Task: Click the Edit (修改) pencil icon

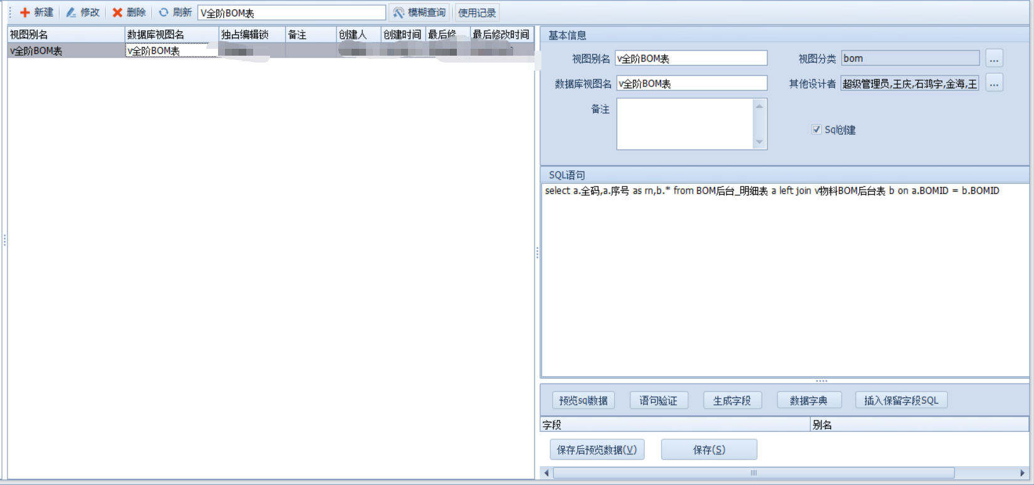Action: 71,13
